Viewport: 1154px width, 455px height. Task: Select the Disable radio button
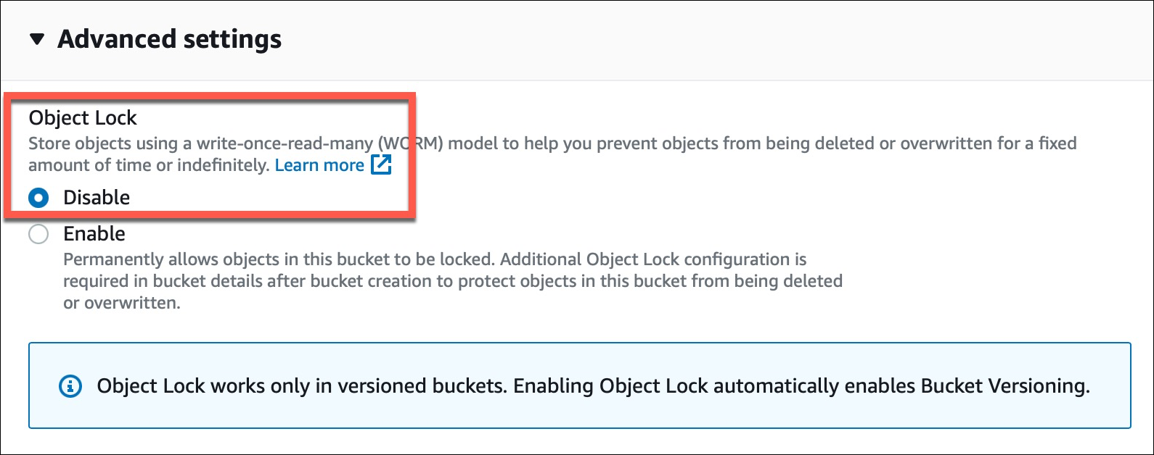38,197
